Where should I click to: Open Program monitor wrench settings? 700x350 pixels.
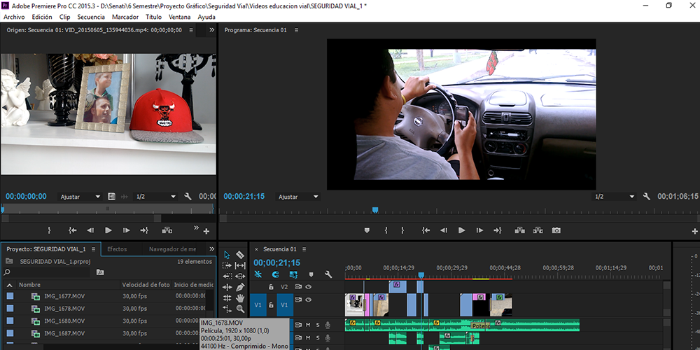coord(646,197)
